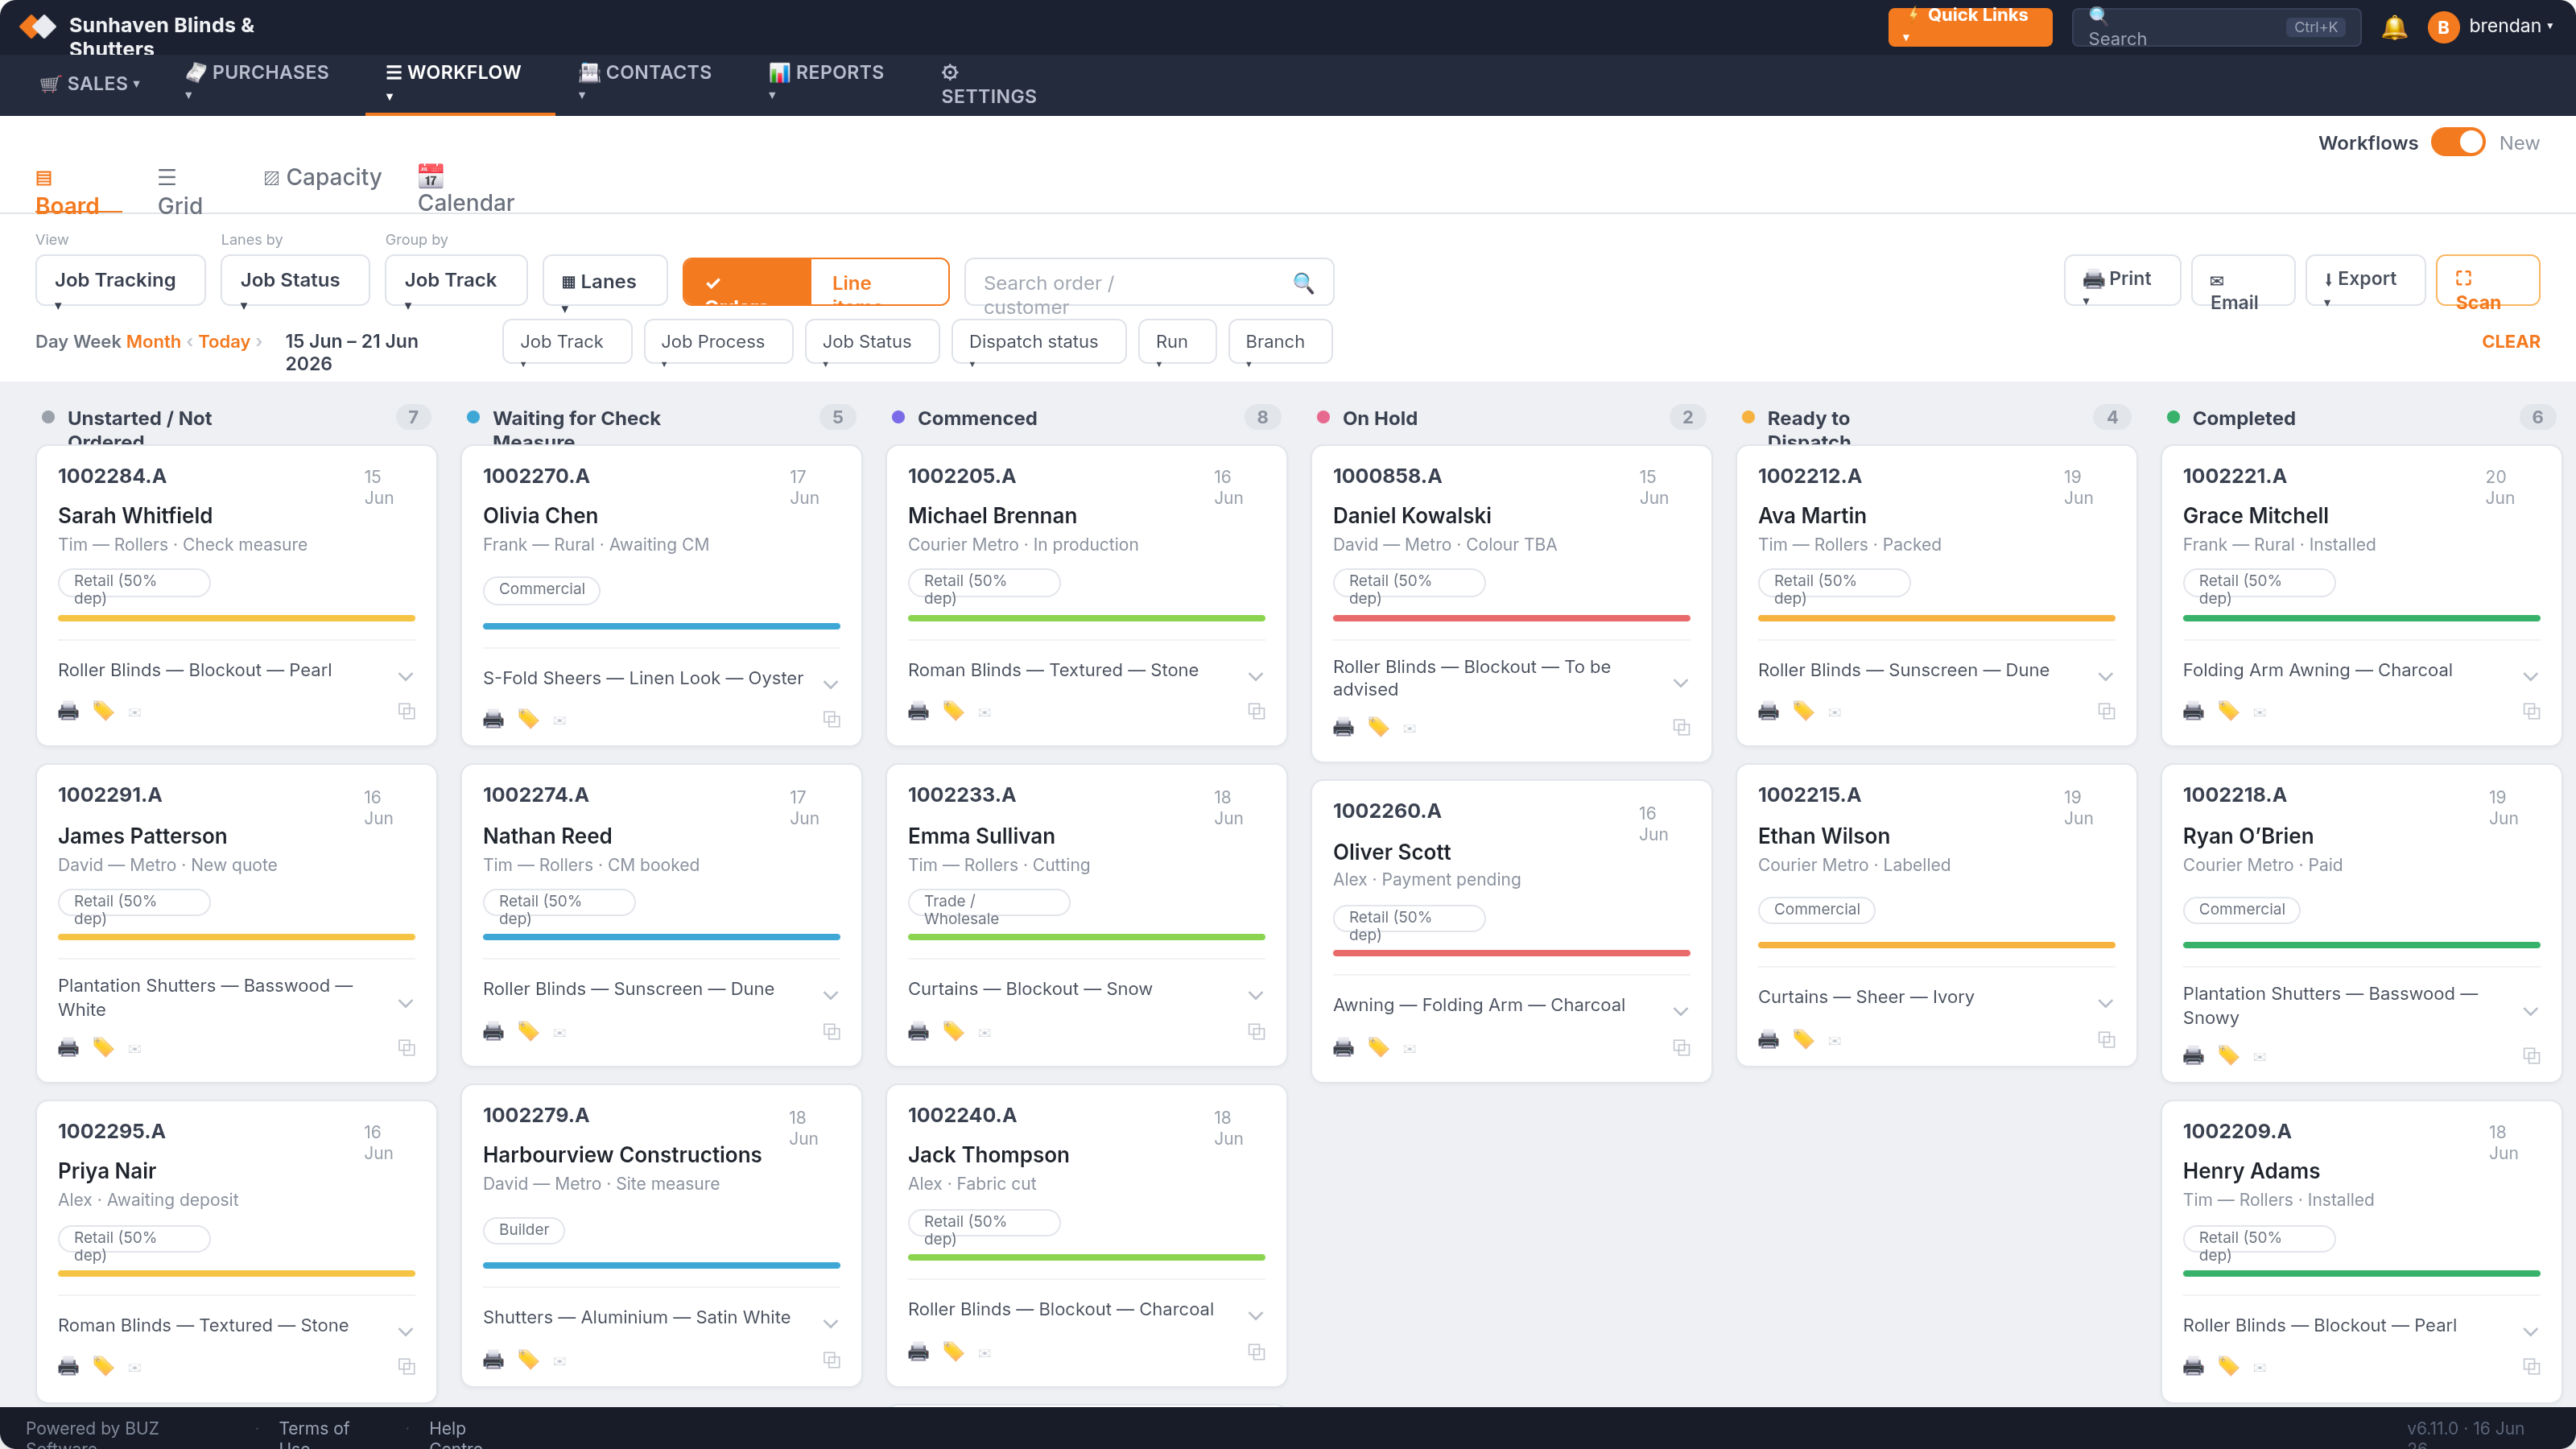Open the brendan user menu

click(2491, 27)
